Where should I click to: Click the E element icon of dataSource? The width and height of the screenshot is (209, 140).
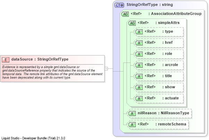pos(6,60)
